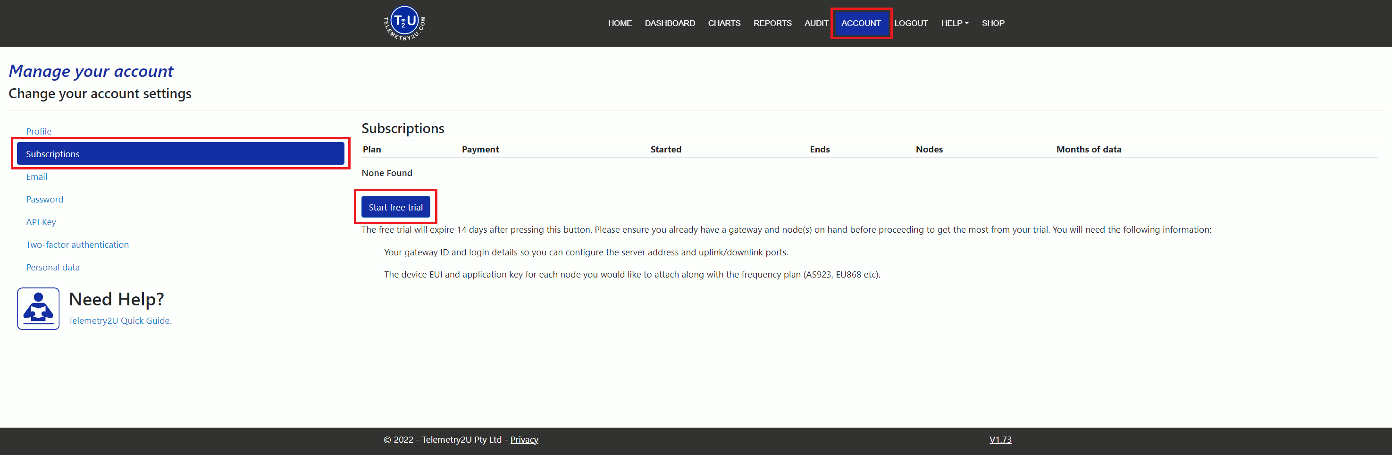Open the SHOP page

(x=993, y=23)
